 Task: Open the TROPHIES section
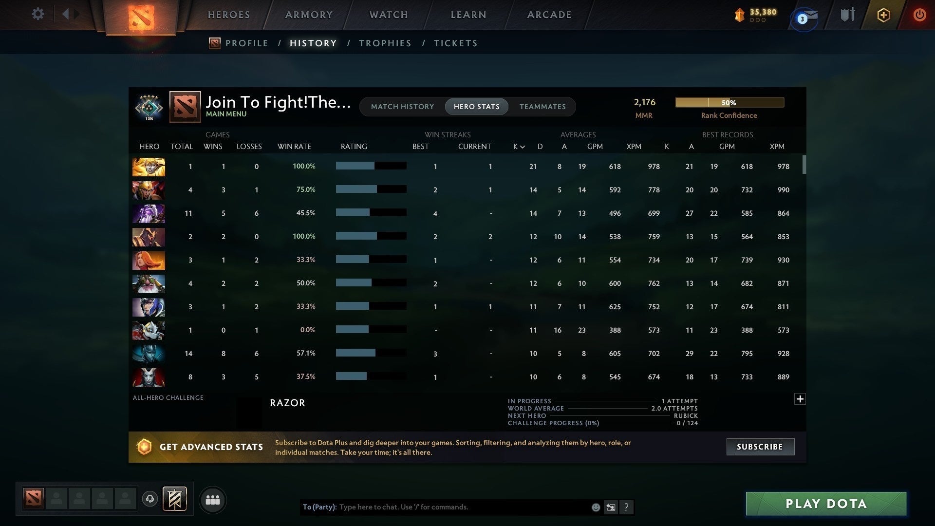[x=385, y=43]
